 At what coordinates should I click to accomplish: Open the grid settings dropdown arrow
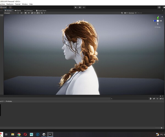coord(45,13)
